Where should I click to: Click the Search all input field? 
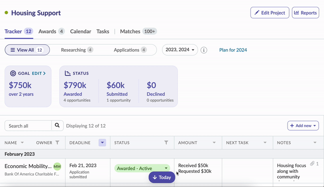point(28,126)
